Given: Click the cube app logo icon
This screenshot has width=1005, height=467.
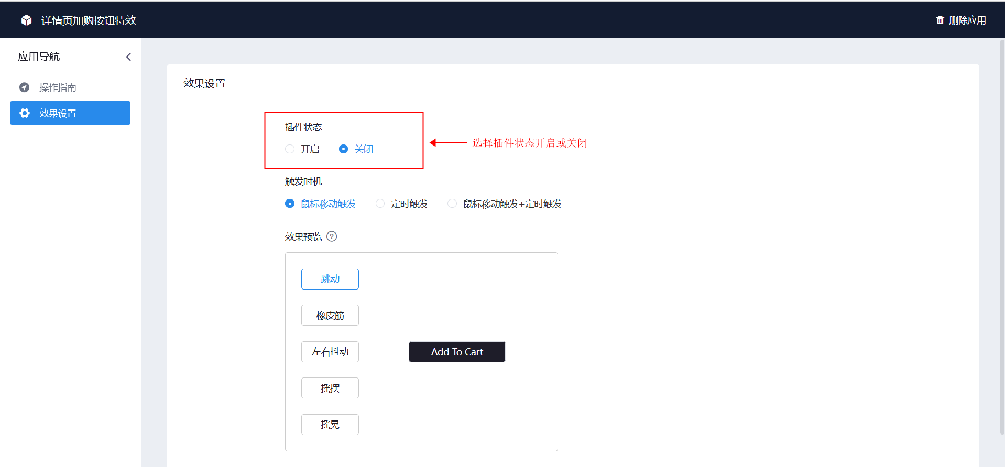Looking at the screenshot, I should click(x=26, y=20).
